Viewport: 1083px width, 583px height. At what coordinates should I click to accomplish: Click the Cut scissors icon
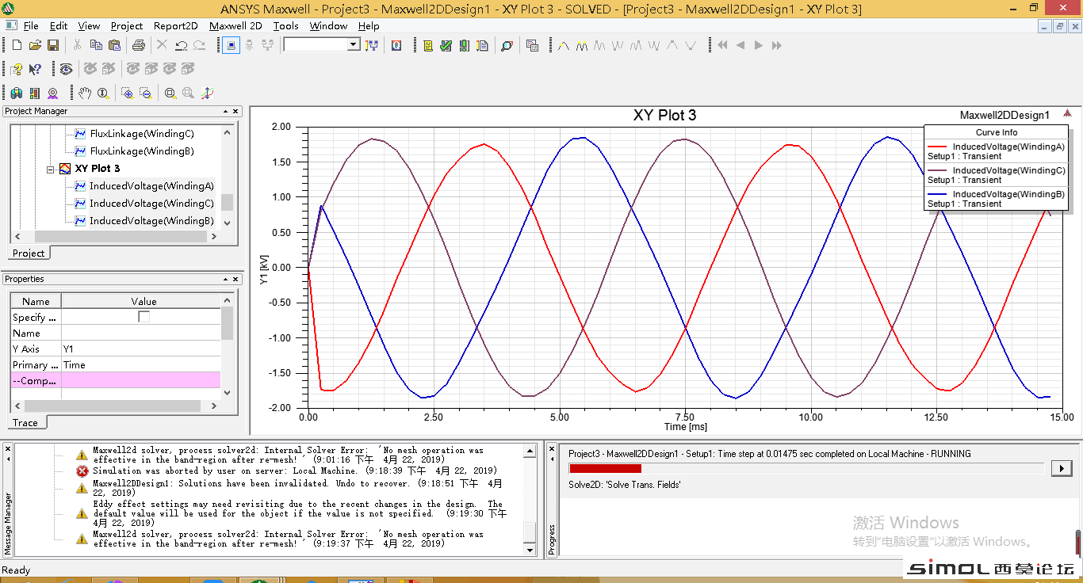point(77,45)
